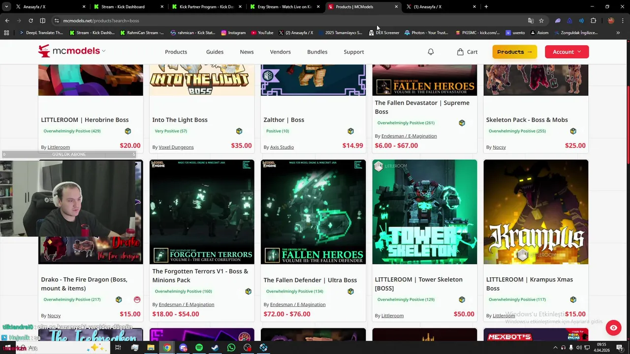Screen dimensions: 630x354
Task: Click the cube badge on Forgotten Terrors card
Action: coord(248,292)
